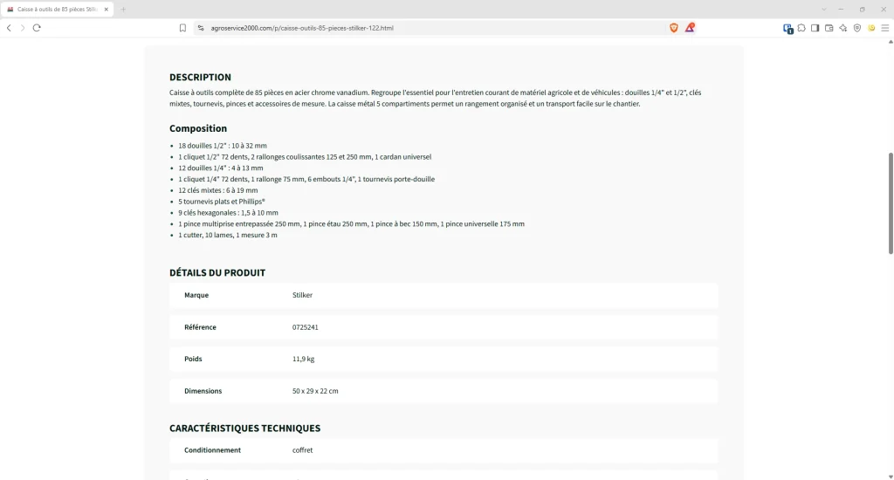Open the blue extension icon with badge
This screenshot has height=480, width=894.
coord(788,29)
